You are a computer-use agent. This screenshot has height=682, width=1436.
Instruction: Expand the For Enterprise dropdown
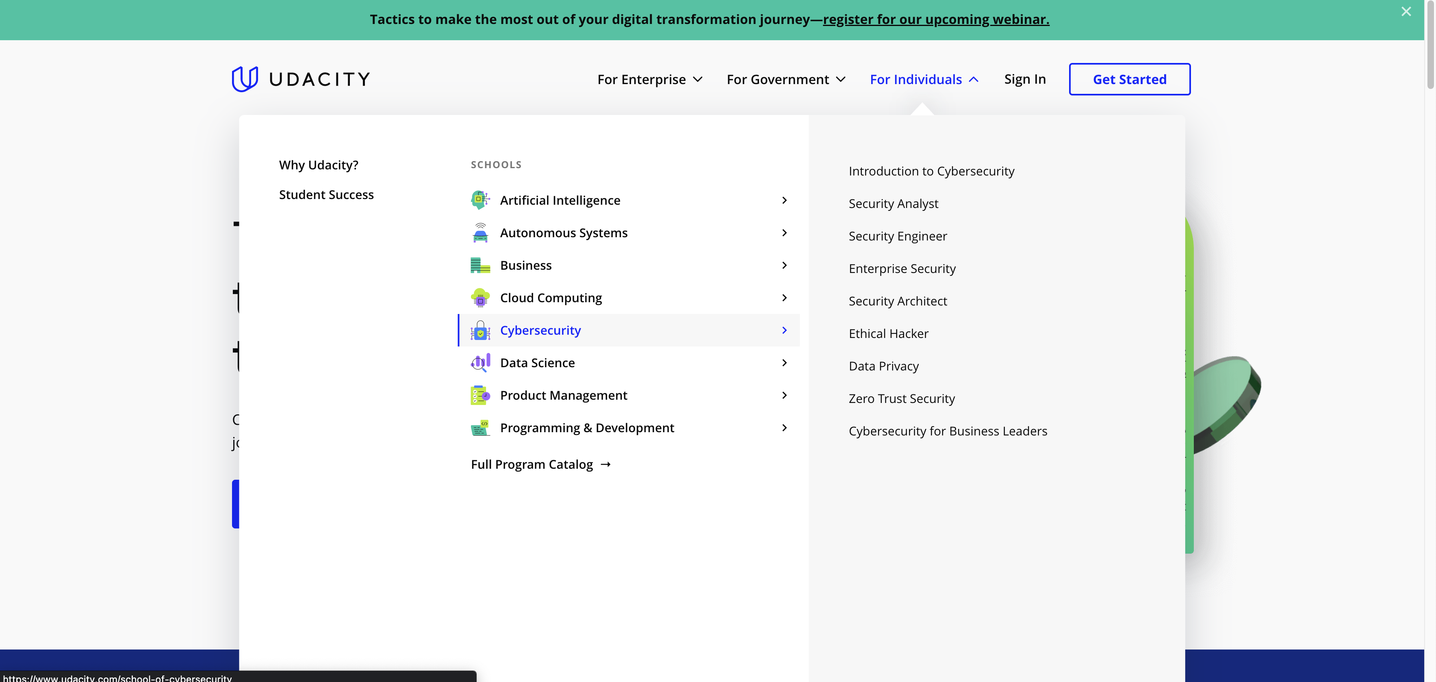coord(649,79)
